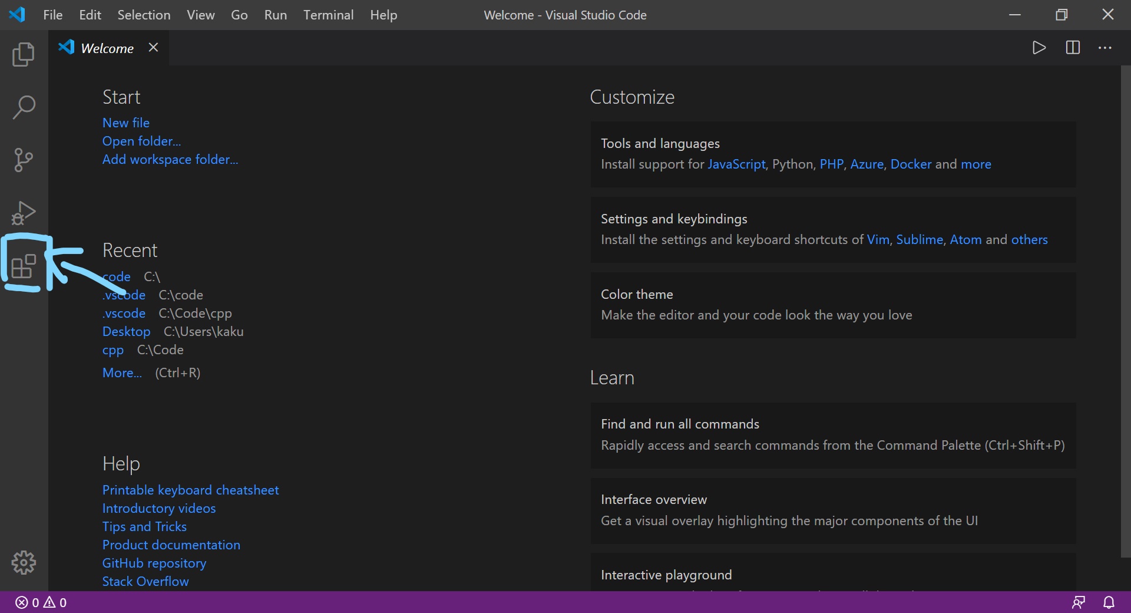Open the circled Extensions icon

[24, 266]
